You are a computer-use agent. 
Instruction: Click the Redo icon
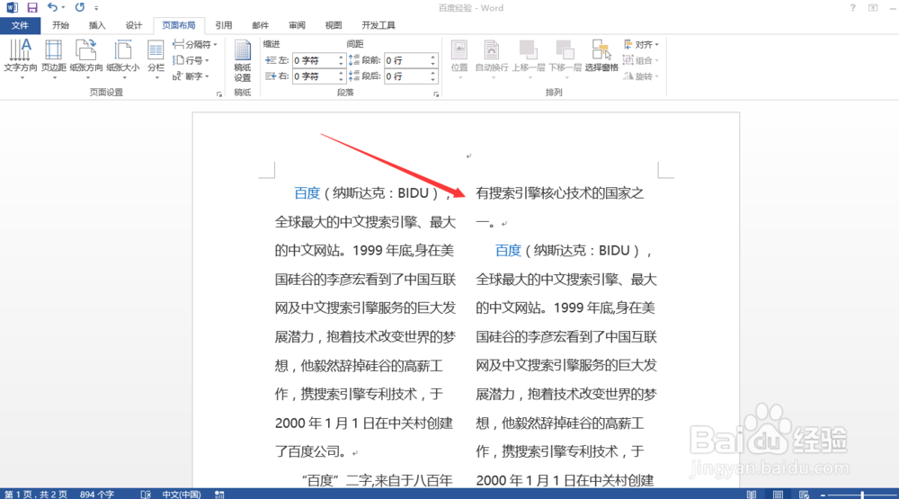tap(80, 7)
